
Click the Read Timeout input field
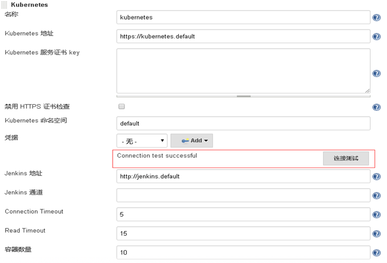tap(243, 234)
